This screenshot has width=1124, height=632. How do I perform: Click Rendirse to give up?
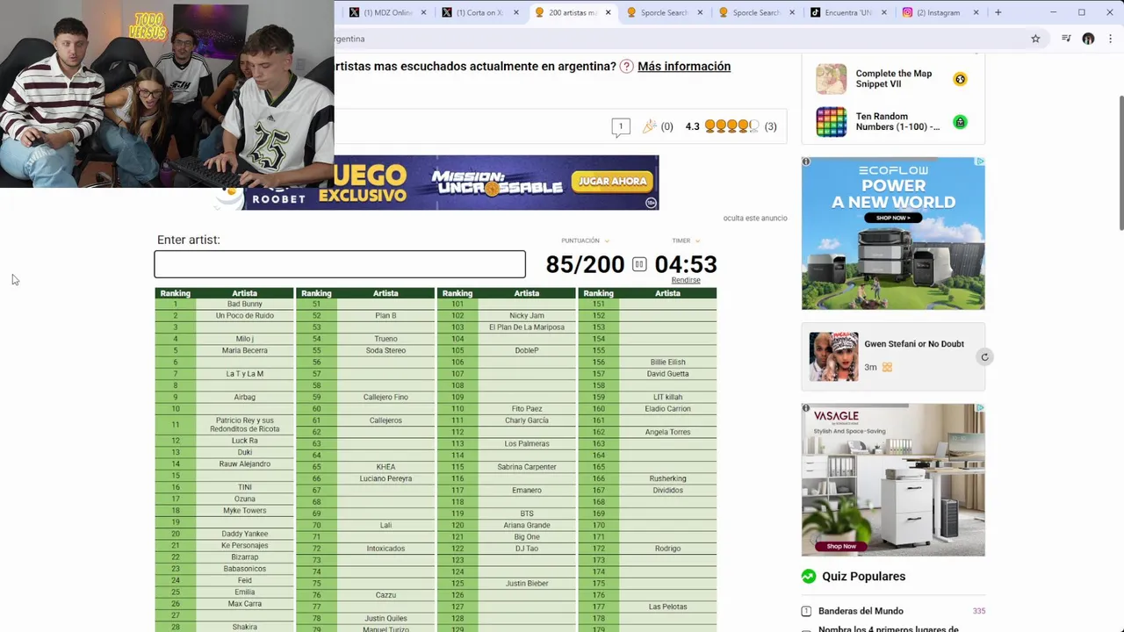(x=686, y=280)
